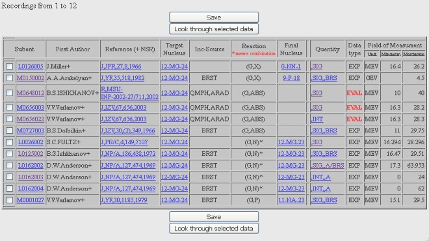Open subent link M0727003
The image size is (429, 241).
(31, 131)
